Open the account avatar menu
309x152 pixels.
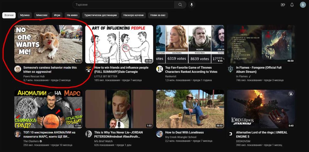[x=303, y=5]
